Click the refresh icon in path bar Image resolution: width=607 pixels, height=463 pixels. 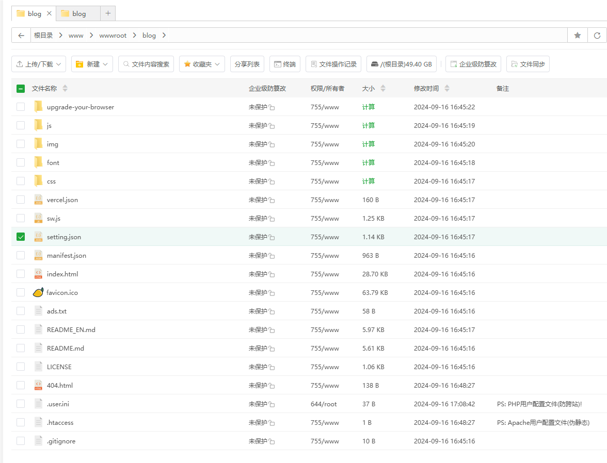pos(597,36)
